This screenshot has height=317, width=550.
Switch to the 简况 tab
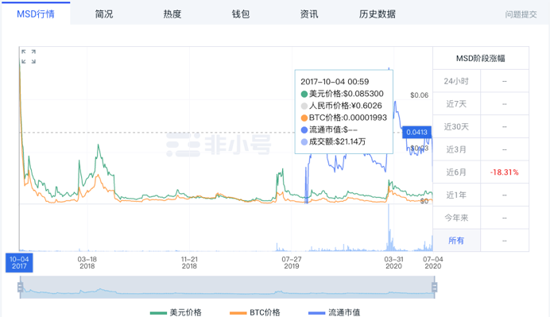(x=104, y=14)
